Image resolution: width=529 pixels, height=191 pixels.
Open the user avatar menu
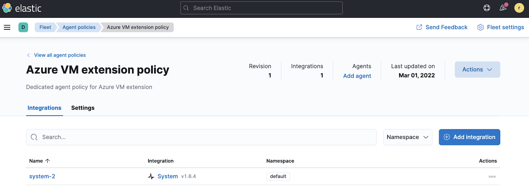[x=519, y=8]
